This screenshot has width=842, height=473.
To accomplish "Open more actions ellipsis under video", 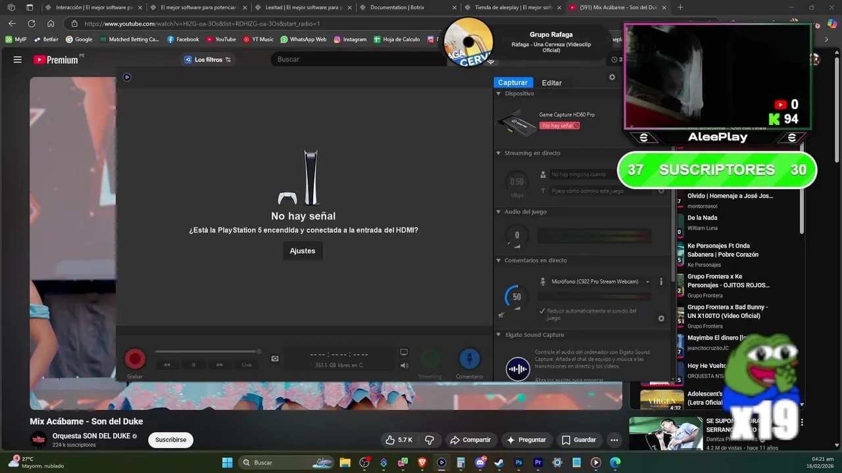I will click(x=614, y=440).
